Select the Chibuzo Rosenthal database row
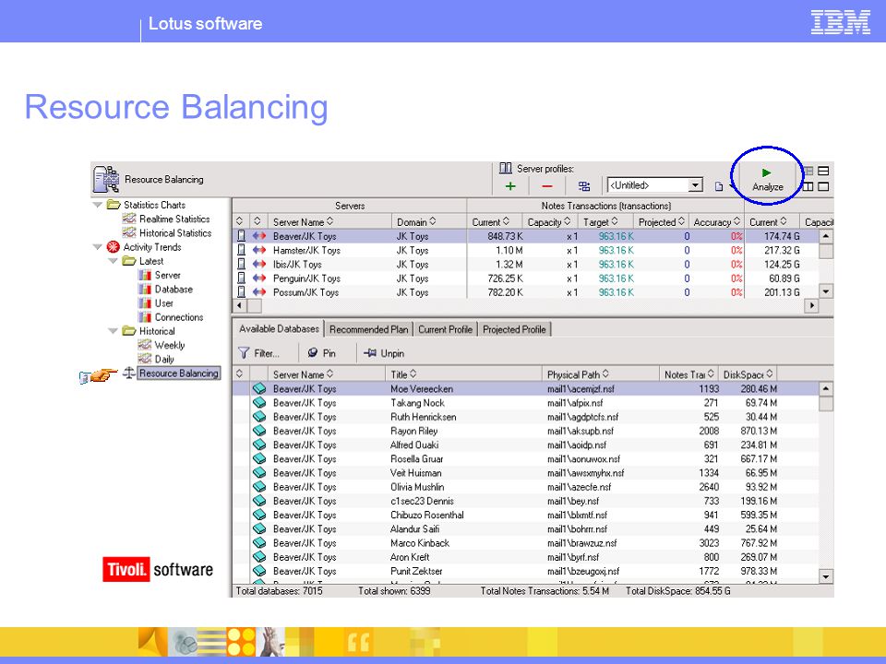886x664 pixels. coord(525,515)
